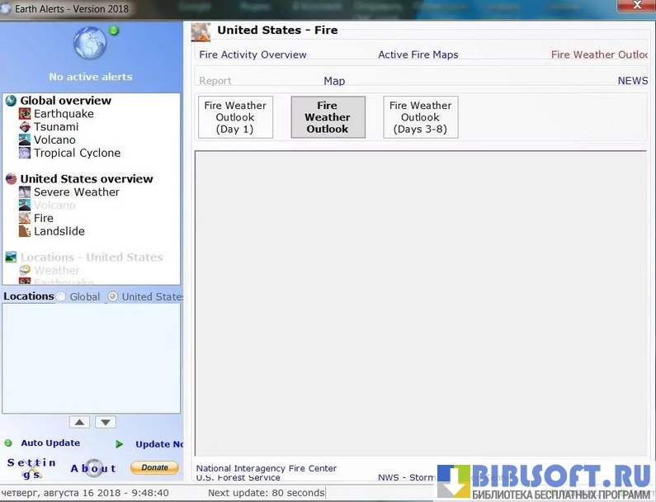656x502 pixels.
Task: Open the National Interagency Fire Center link
Action: [x=266, y=468]
